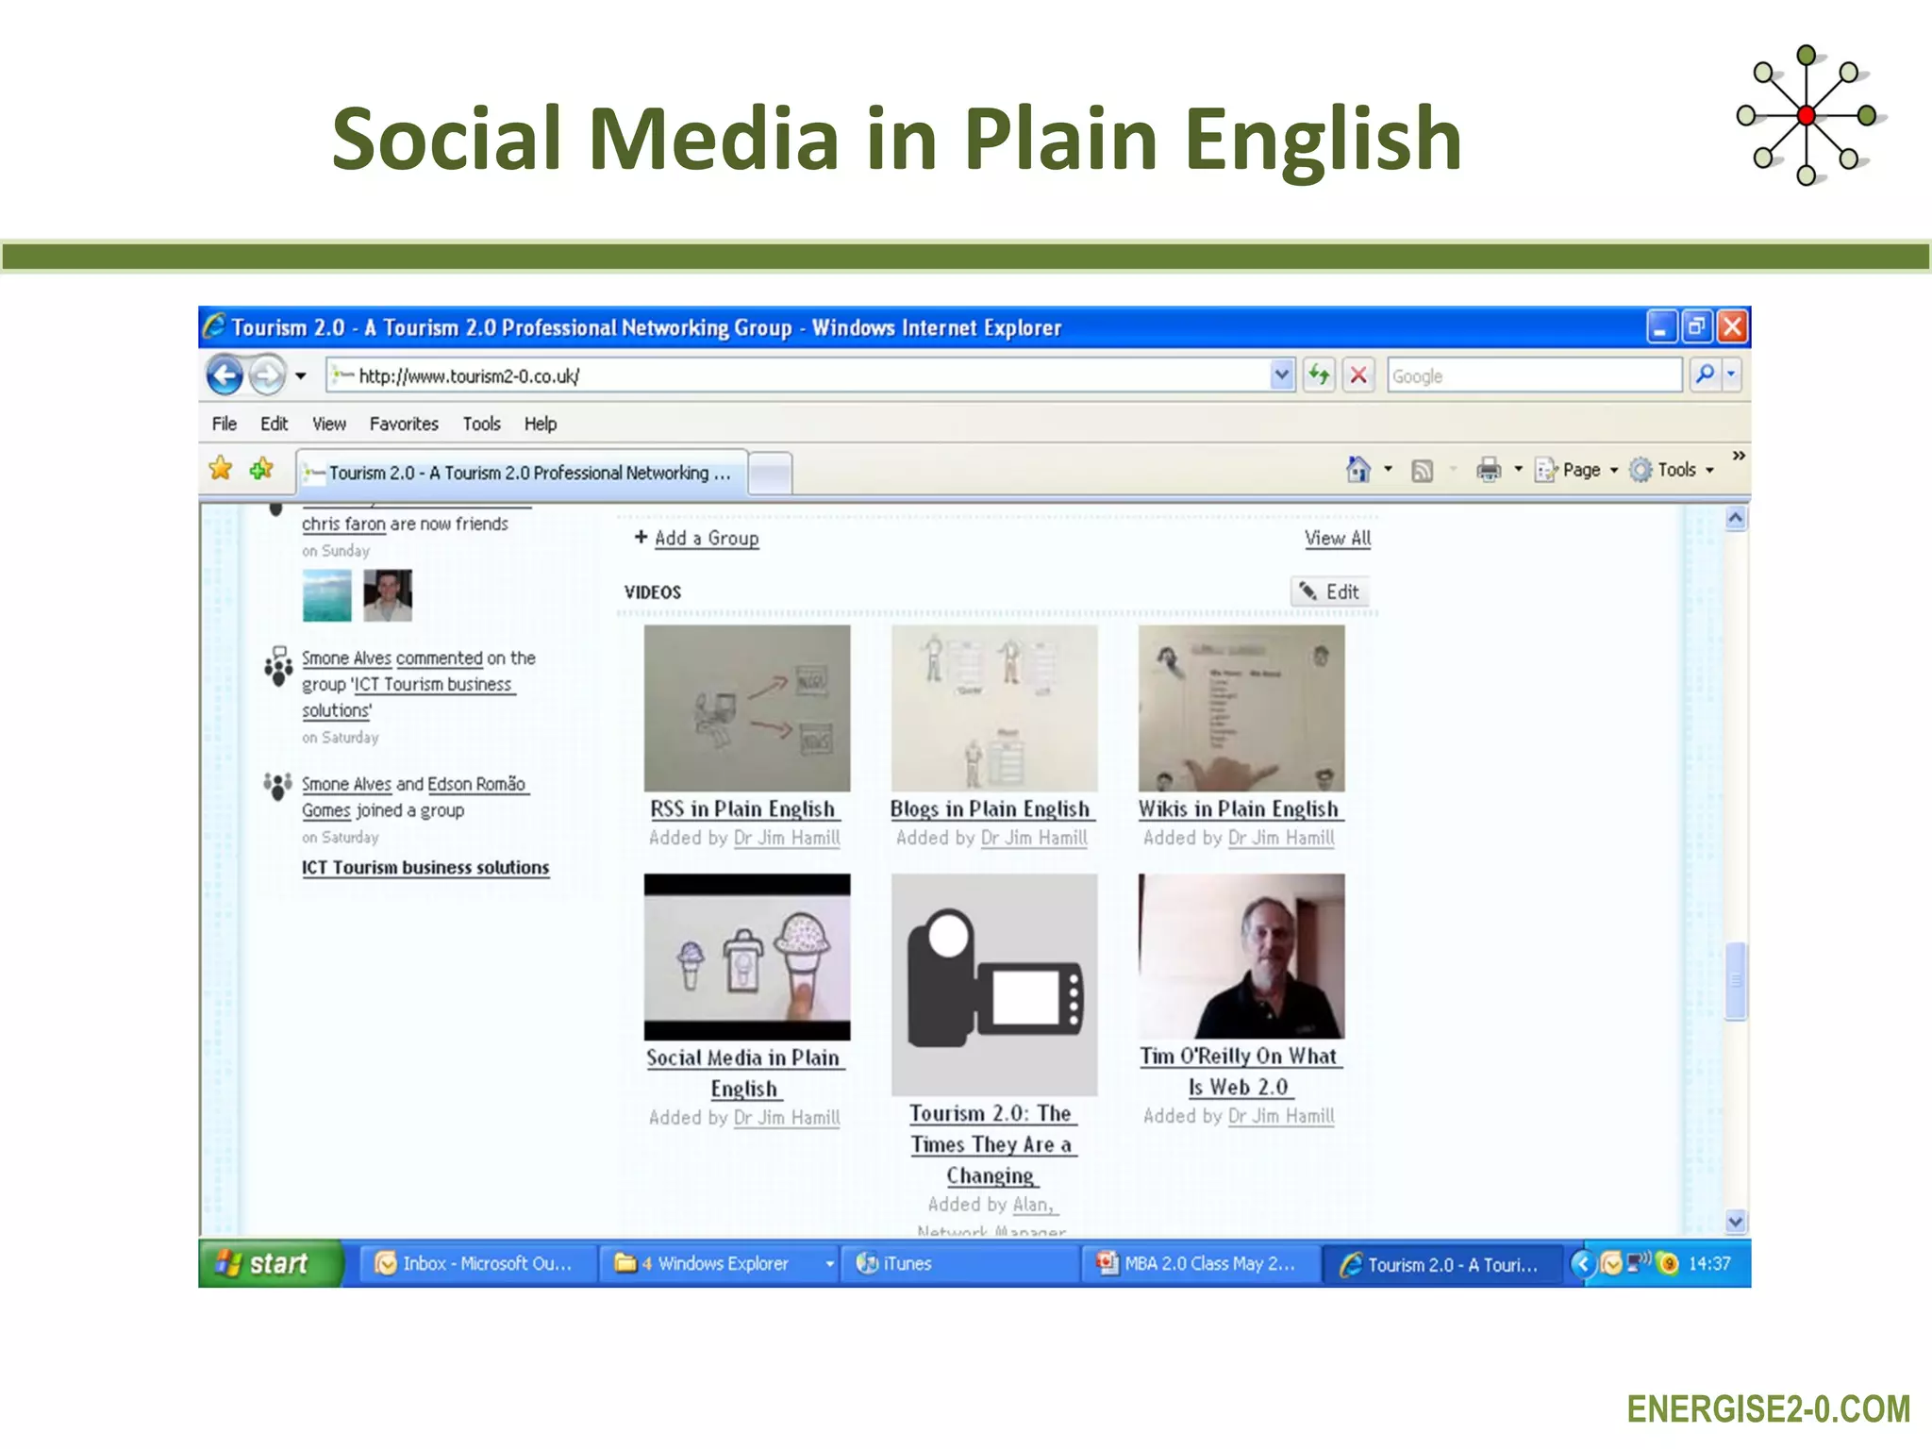The height and width of the screenshot is (1449, 1932).
Task: Click the RSS feeds icon
Action: (x=1422, y=470)
